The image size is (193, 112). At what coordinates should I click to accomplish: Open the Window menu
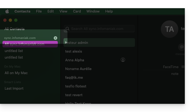coord(93,11)
